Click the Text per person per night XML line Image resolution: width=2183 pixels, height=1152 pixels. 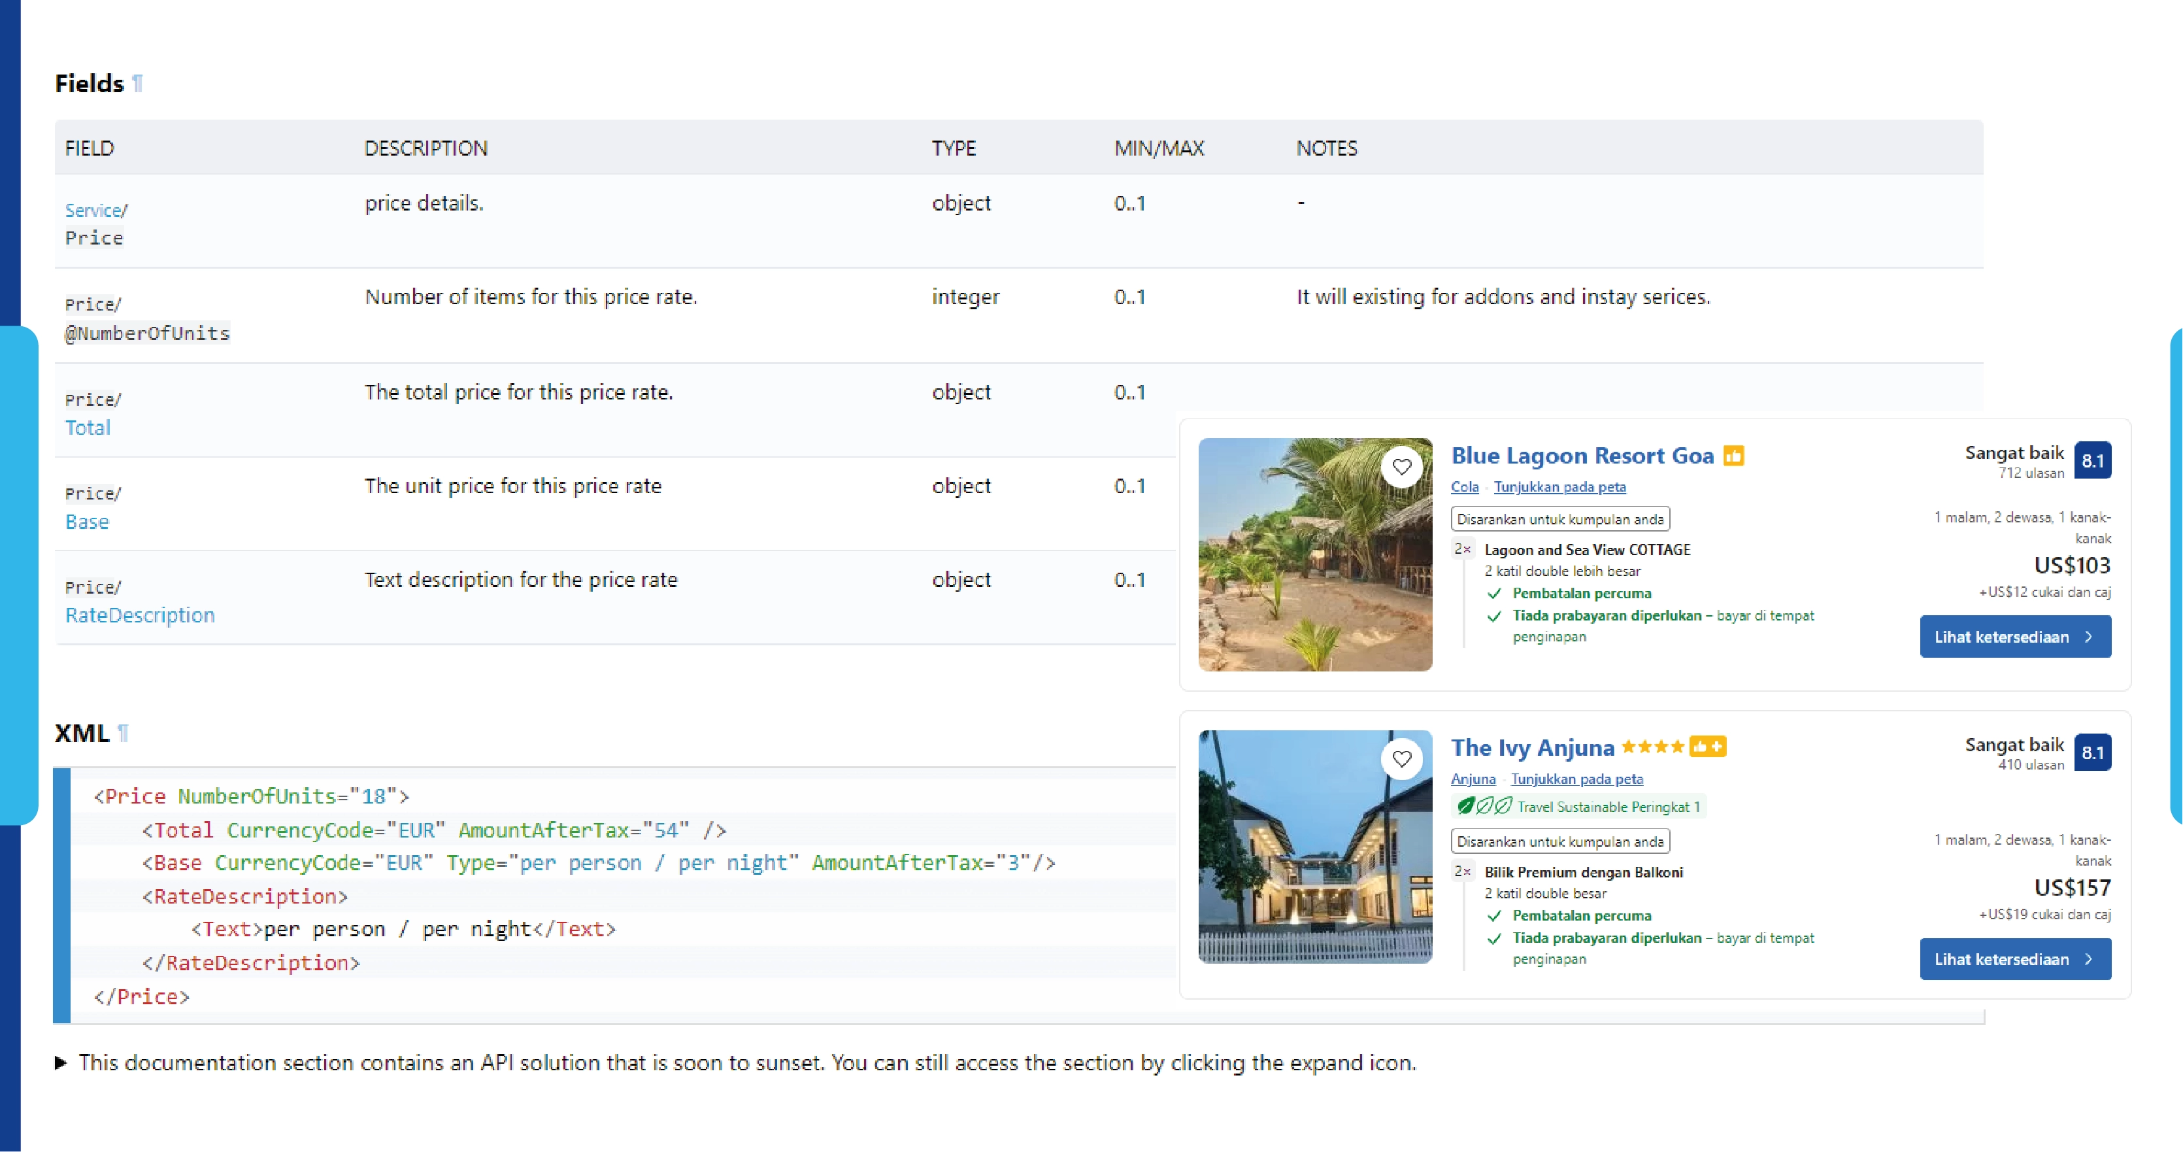(403, 929)
